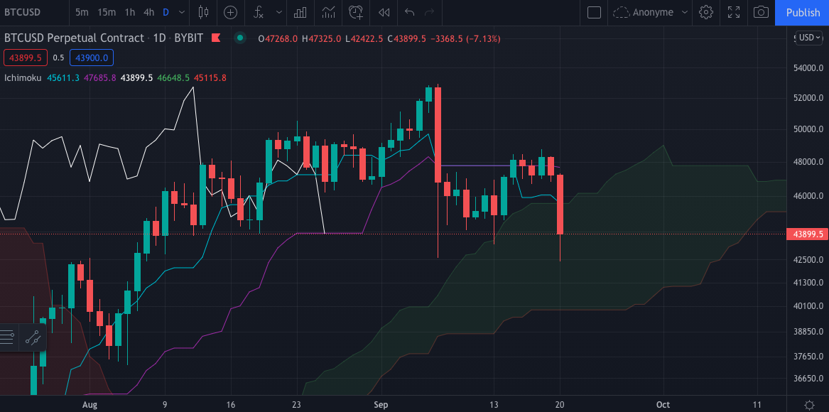The width and height of the screenshot is (829, 412).
Task: Switch to the 1h timeframe
Action: pos(129,12)
